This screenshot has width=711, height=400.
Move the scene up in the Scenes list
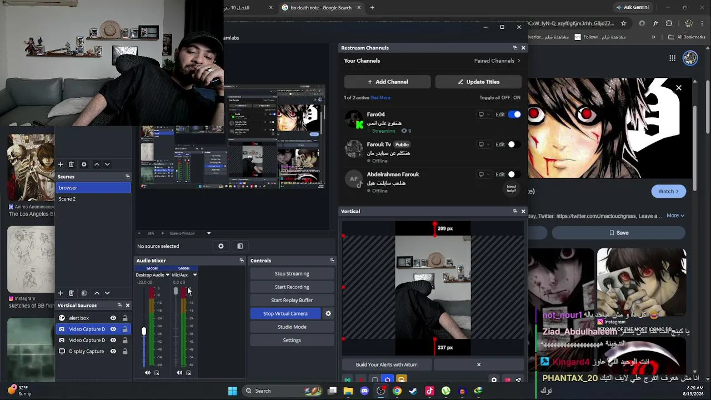[x=97, y=293]
